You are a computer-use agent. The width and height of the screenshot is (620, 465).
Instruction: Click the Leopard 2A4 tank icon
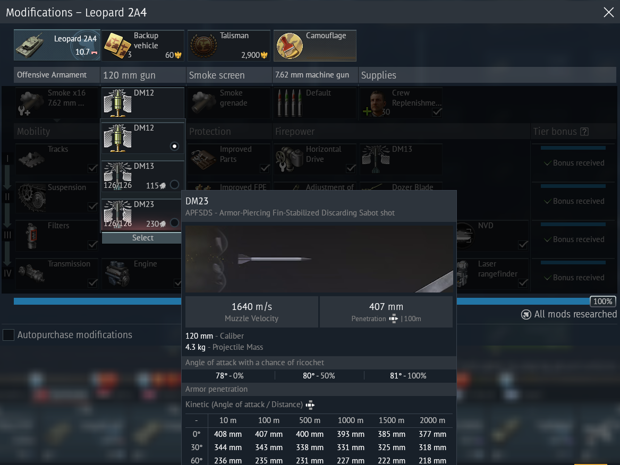(x=30, y=45)
